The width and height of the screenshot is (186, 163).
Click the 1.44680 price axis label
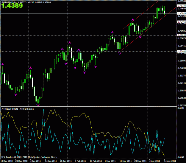[182, 9]
